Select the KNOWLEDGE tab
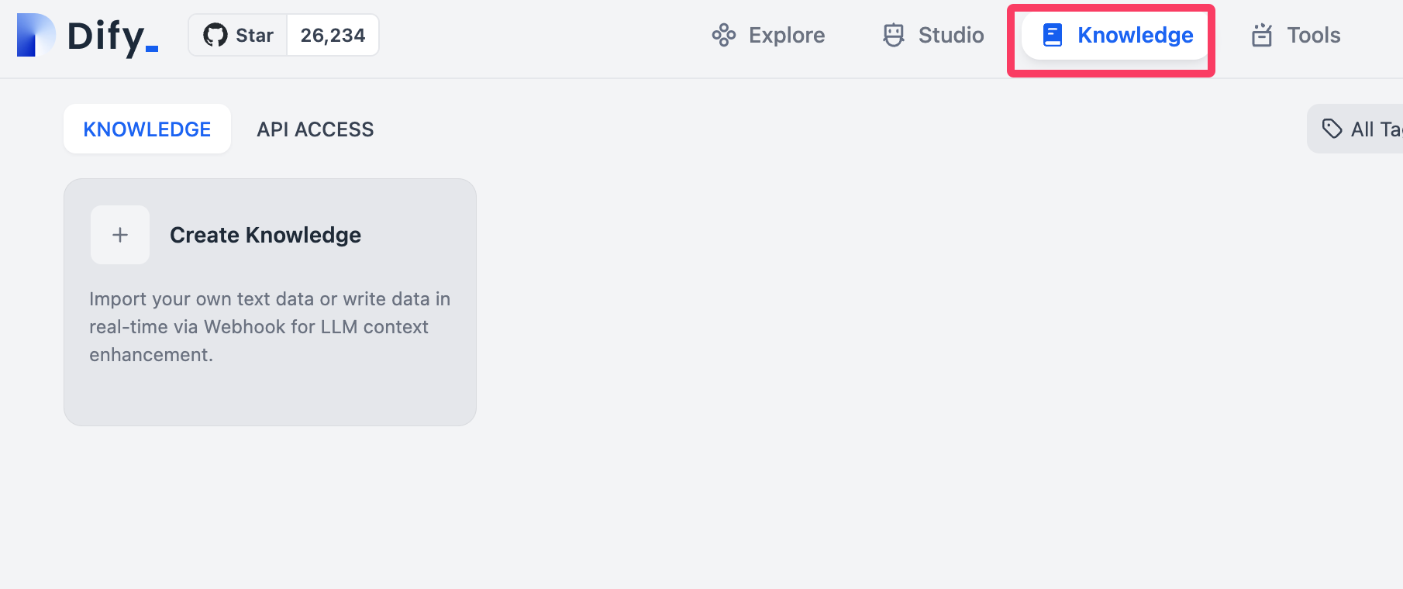The image size is (1403, 589). 147,129
